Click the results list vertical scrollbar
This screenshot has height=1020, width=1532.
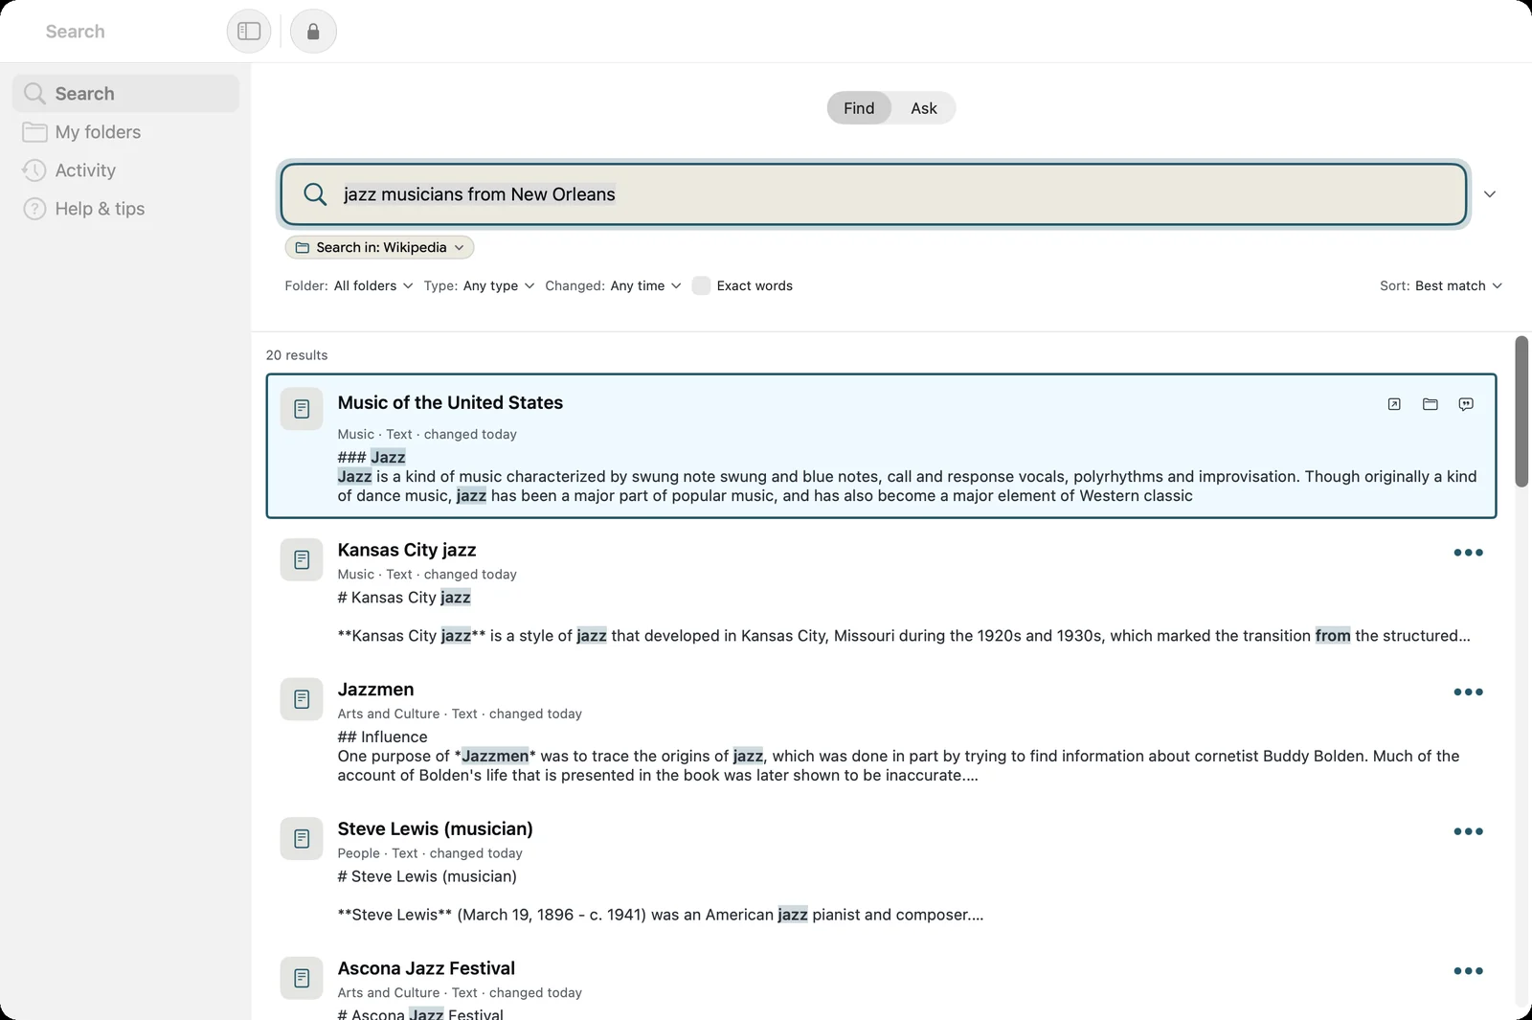click(x=1521, y=412)
